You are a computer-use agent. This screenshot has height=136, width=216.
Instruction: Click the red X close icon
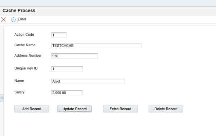point(4,19)
